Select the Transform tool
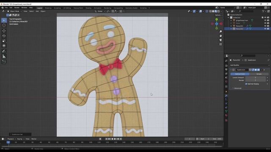The image size is (271, 152). pyautogui.click(x=4, y=46)
